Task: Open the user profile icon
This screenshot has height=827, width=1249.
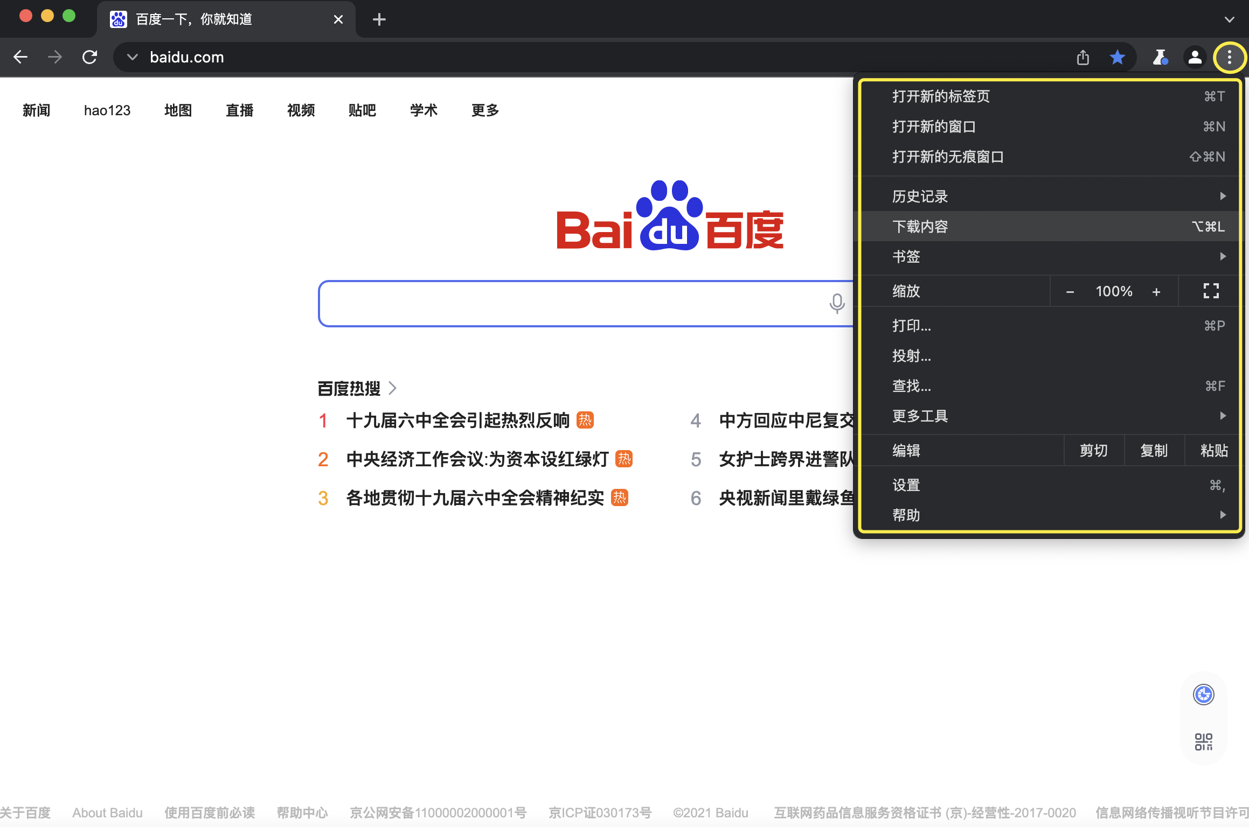Action: pos(1195,57)
